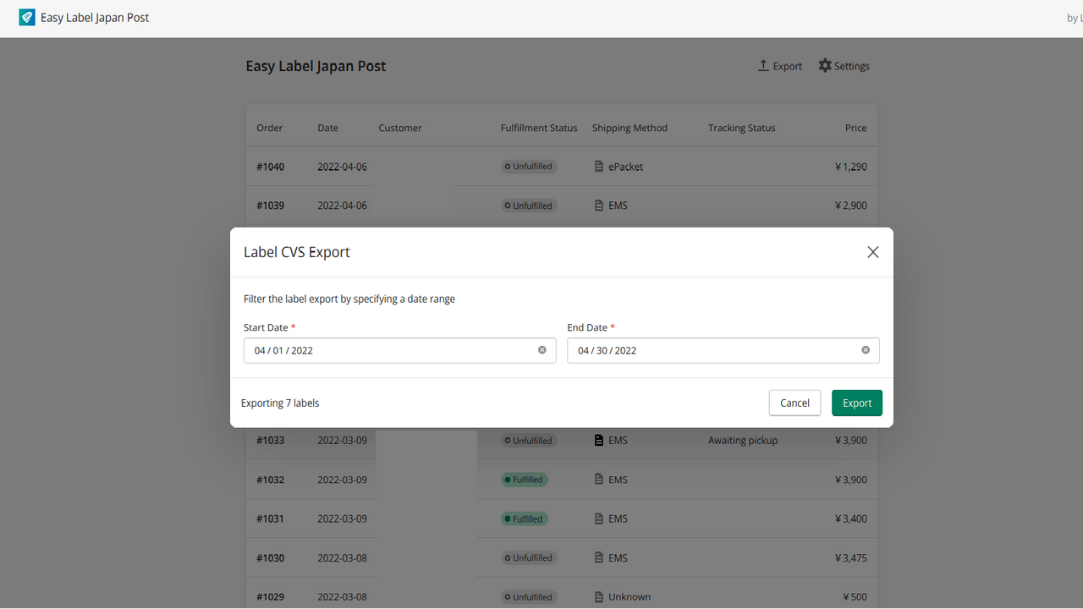Open order #1030
The width and height of the screenshot is (1083, 609).
click(270, 557)
